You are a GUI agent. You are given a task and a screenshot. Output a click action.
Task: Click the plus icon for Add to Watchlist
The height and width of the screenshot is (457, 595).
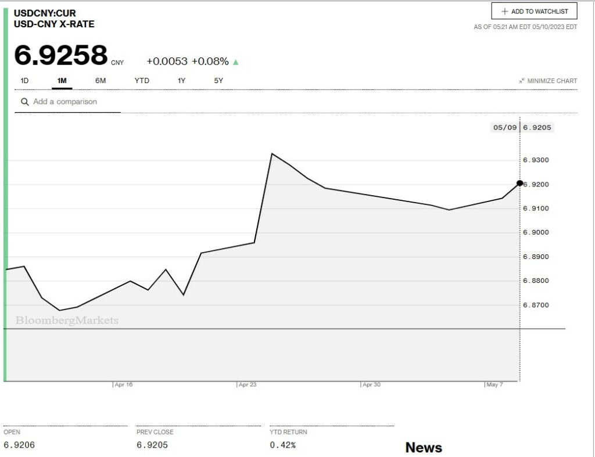coord(504,12)
